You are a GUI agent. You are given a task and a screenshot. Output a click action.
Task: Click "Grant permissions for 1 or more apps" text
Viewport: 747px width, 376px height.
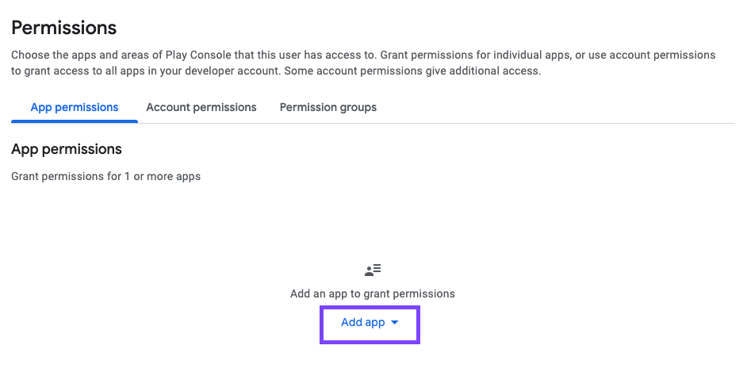tap(106, 176)
